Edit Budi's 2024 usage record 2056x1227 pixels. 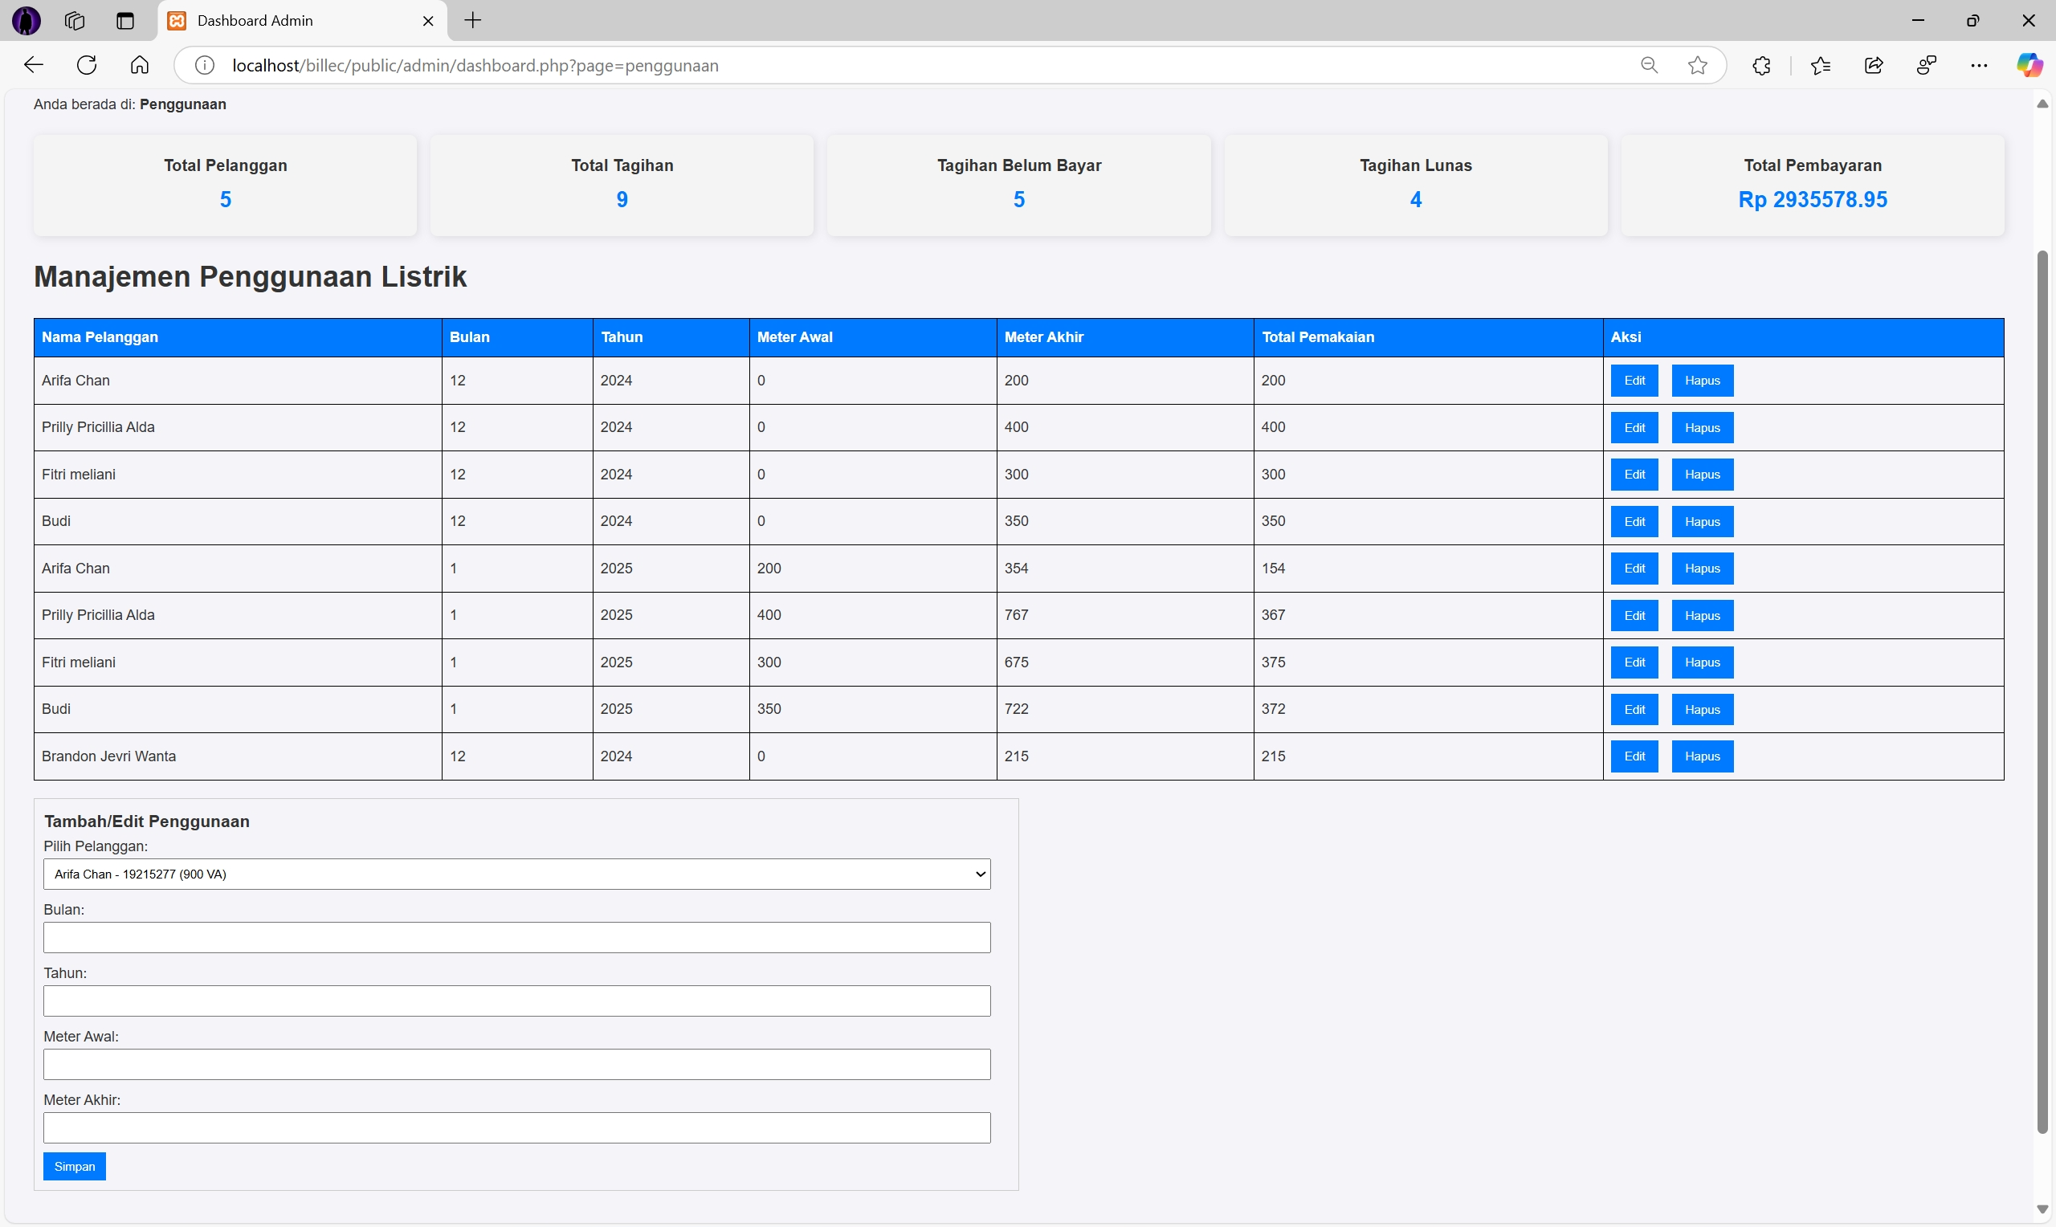tap(1634, 522)
